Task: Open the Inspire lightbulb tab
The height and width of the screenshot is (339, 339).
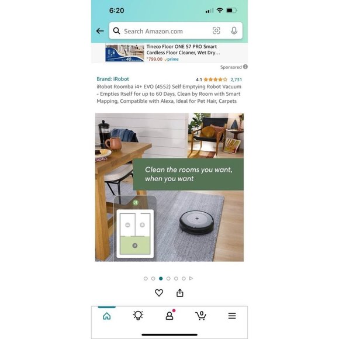Action: coord(138,316)
